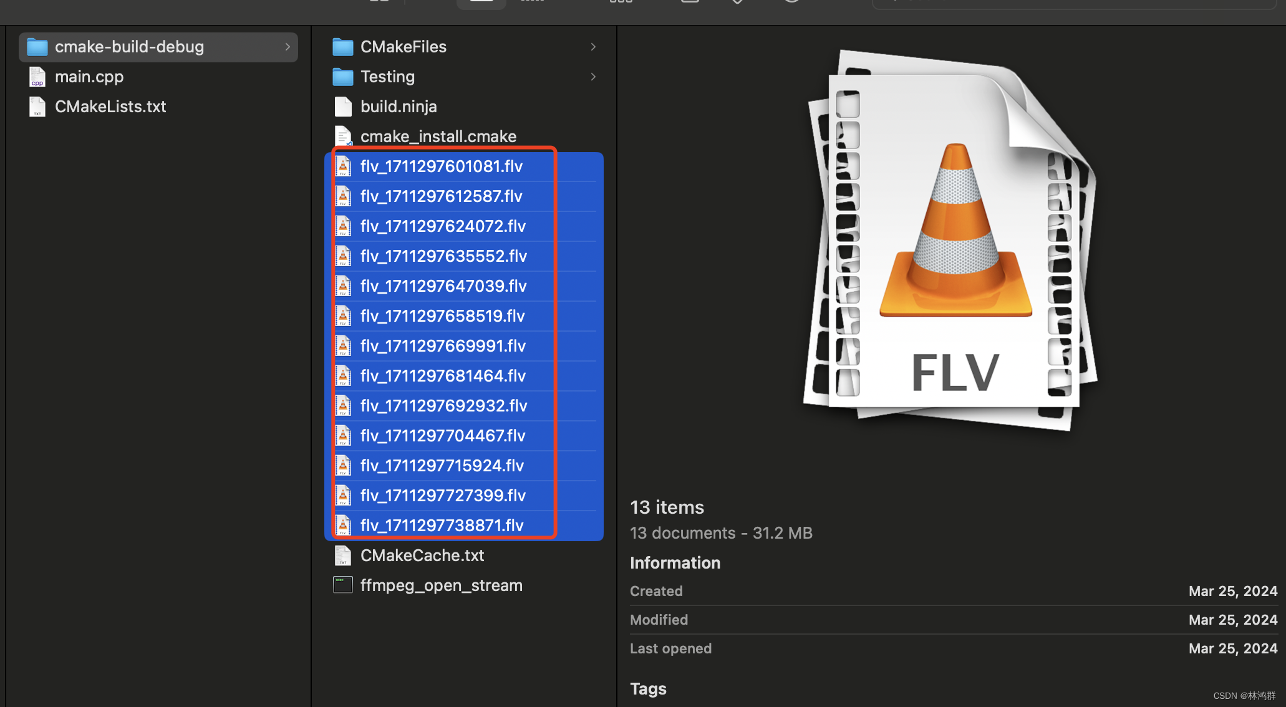This screenshot has height=707, width=1286.
Task: Click VLC icon of flv_1711297681464.flv
Action: pos(343,376)
